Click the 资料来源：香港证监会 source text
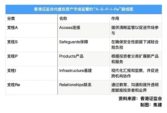The image size is (167, 113). tap(141, 99)
